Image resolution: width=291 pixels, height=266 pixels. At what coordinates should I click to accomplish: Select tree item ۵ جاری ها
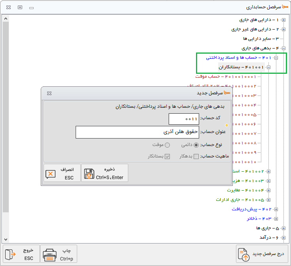click(267, 229)
